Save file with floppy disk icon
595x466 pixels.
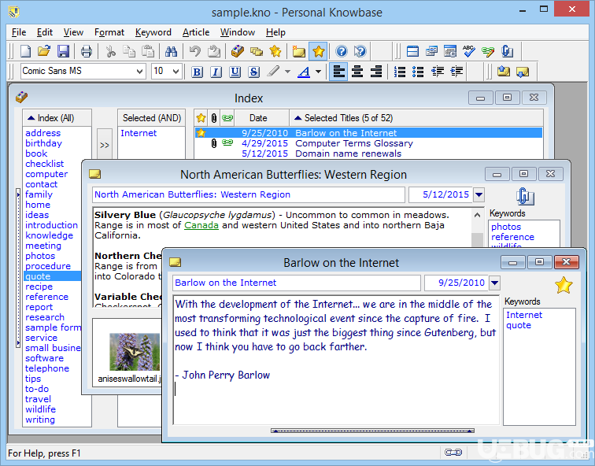pos(63,51)
